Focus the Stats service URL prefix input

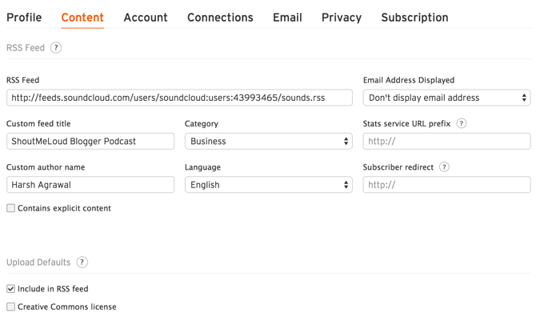[446, 142]
